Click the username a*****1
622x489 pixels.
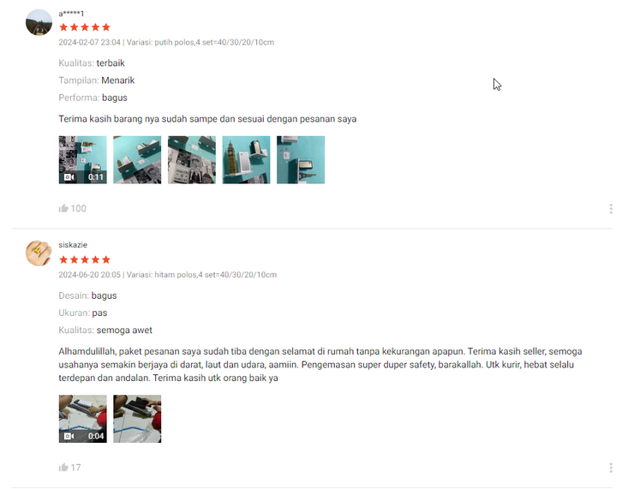[71, 14]
